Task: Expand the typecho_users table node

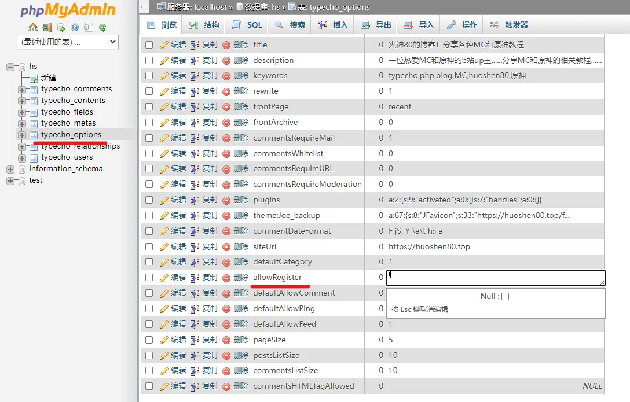Action: (x=22, y=158)
